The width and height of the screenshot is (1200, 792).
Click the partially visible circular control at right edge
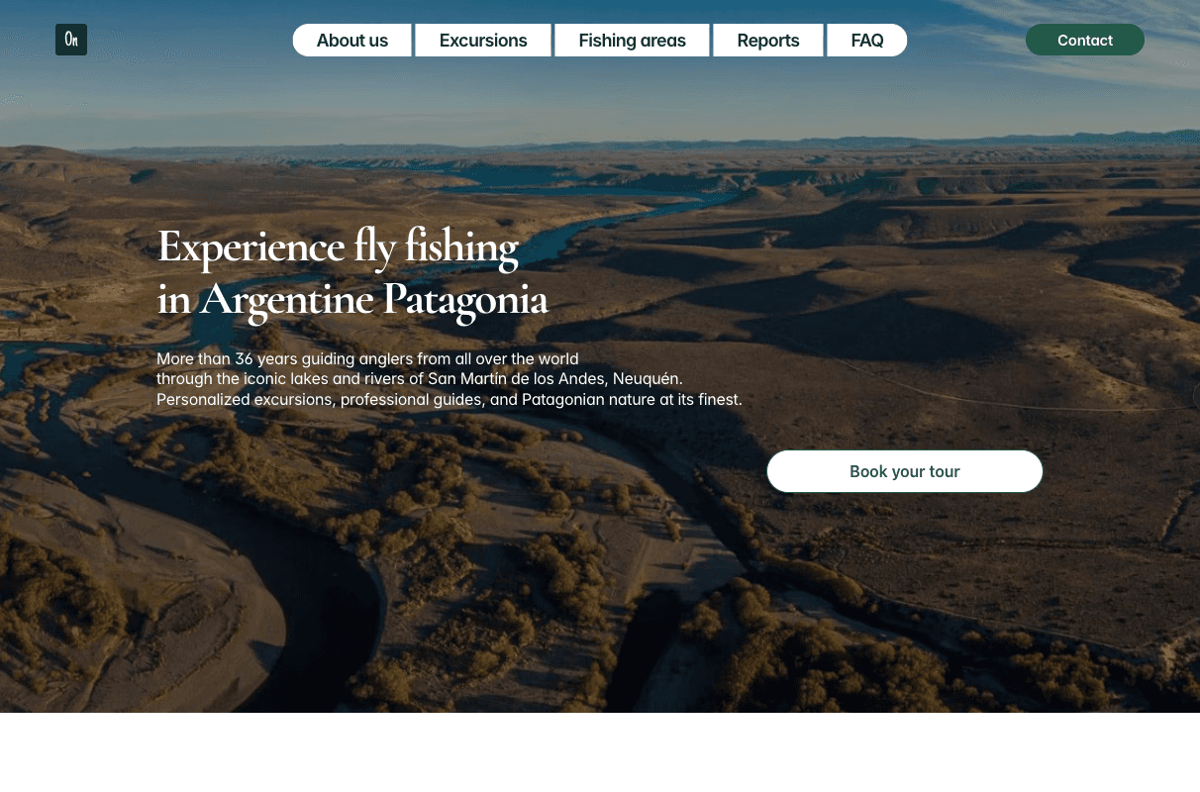pyautogui.click(x=1196, y=396)
